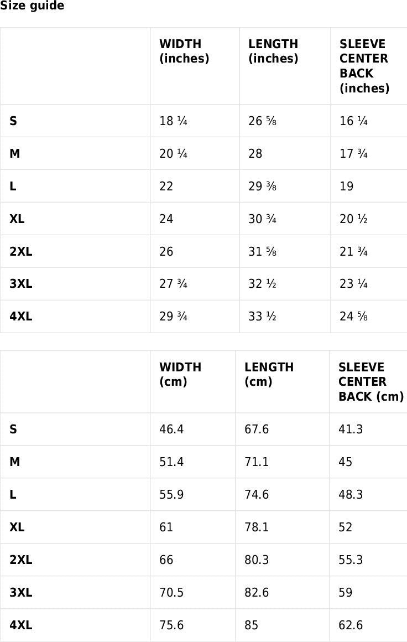407x642 pixels.
Task: Select the 2XL row label in inches table
Action: [x=21, y=252]
